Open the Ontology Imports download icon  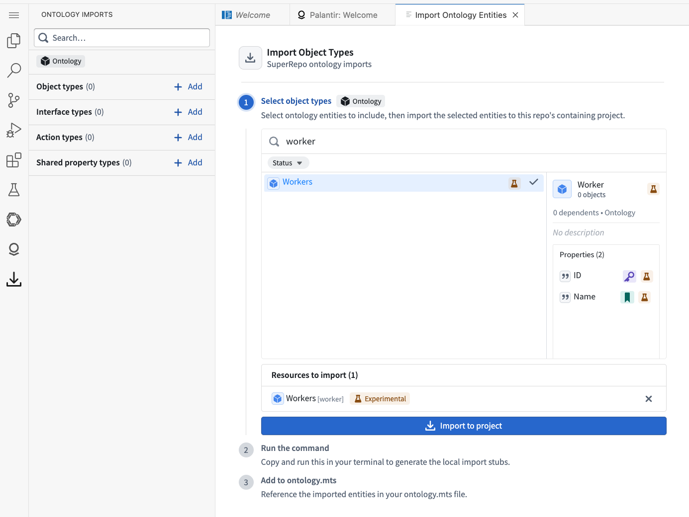pos(14,279)
